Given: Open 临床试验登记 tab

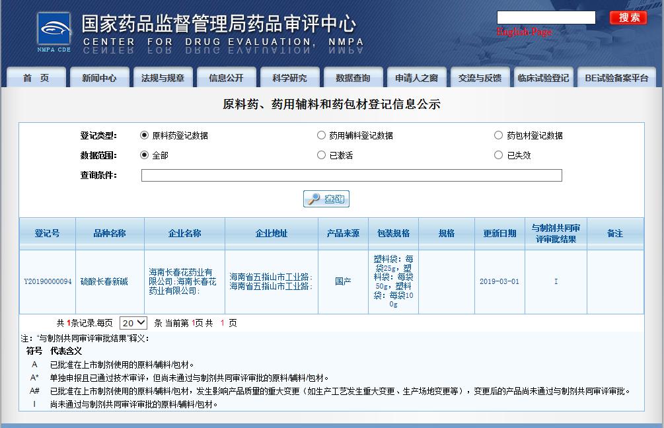Looking at the screenshot, I should point(543,78).
